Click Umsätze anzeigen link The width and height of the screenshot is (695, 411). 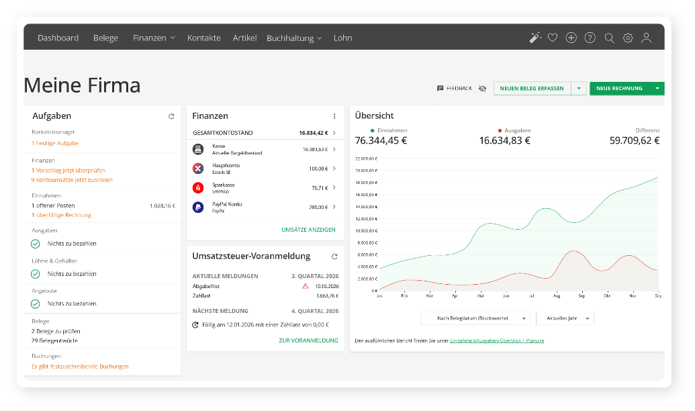tap(308, 230)
